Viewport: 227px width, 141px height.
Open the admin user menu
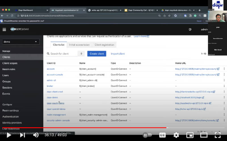pos(204,29)
